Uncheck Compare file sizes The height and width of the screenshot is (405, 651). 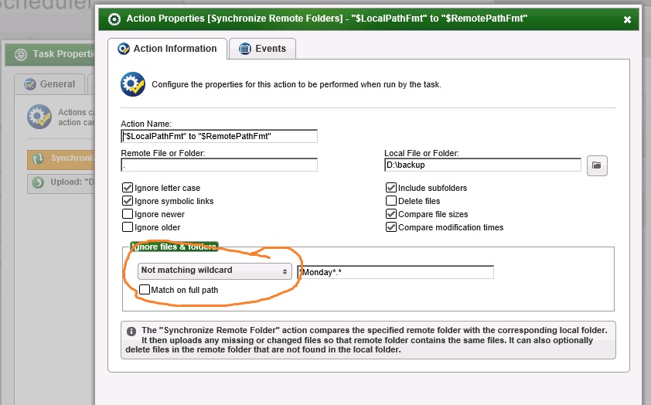point(391,214)
